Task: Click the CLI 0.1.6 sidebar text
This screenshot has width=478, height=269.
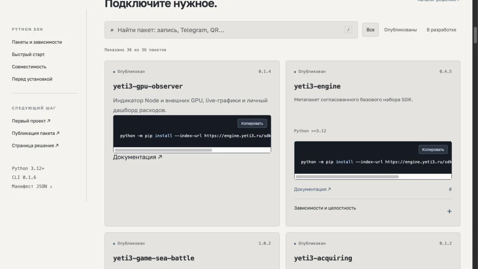Action: coord(24,178)
